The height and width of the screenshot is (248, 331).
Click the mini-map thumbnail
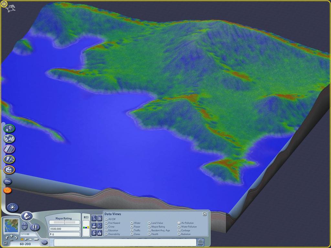11,225
